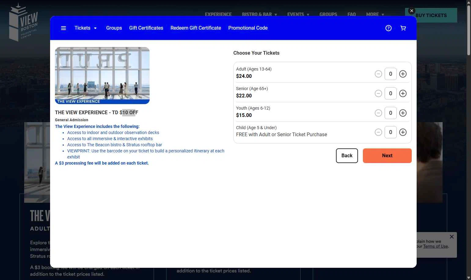The width and height of the screenshot is (471, 280).
Task: Select the '$22.00' senior price text
Action: pos(244,96)
